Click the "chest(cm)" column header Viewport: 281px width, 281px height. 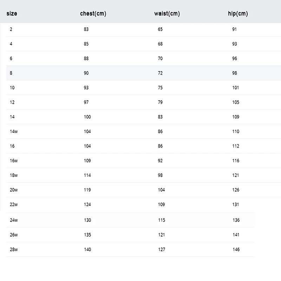tap(93, 14)
